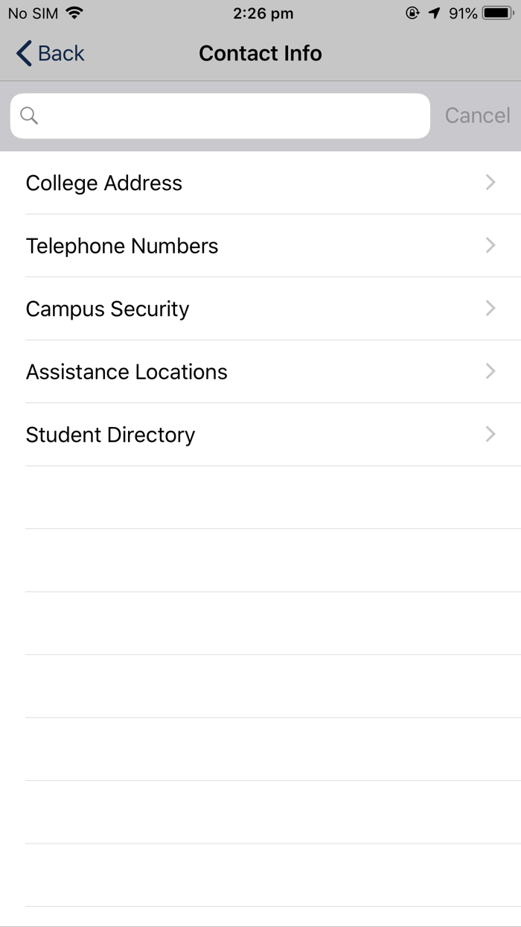The height and width of the screenshot is (927, 521).
Task: Expand the College Address row chevron
Action: click(490, 183)
